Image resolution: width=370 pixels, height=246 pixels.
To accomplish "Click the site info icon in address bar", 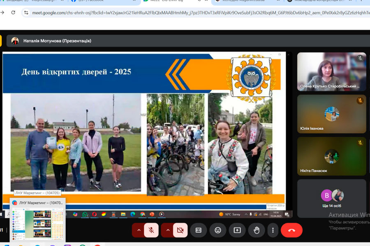I will [26, 13].
